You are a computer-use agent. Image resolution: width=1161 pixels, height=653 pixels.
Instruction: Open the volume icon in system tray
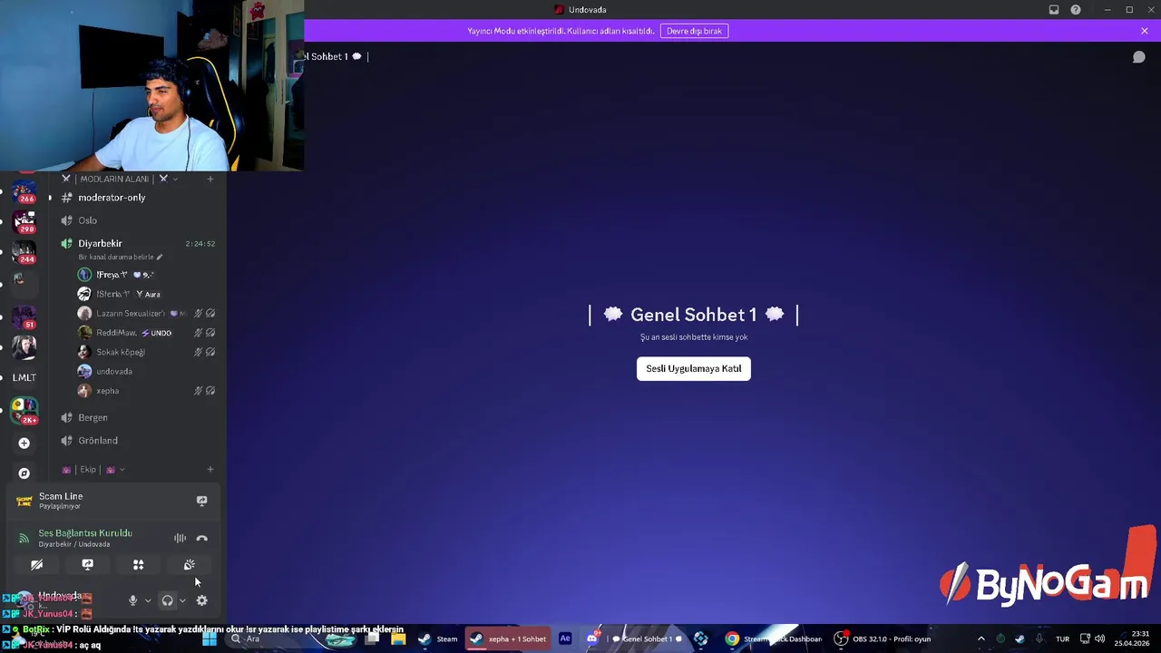coord(1101,638)
